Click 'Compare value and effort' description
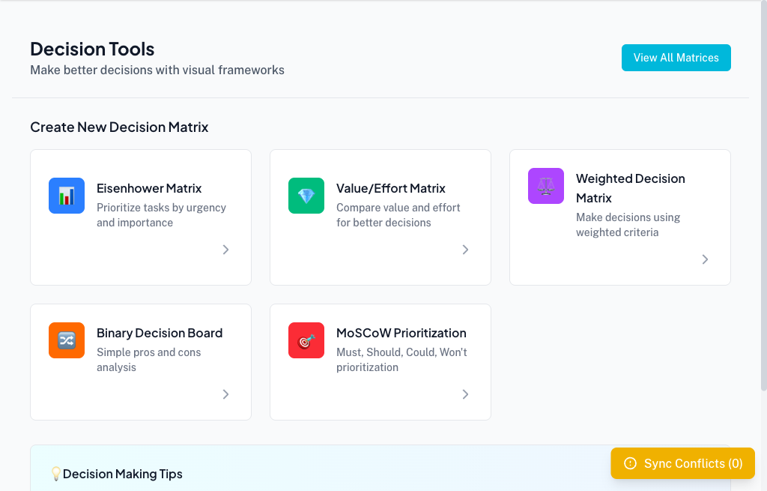The width and height of the screenshot is (767, 491). pos(398,215)
